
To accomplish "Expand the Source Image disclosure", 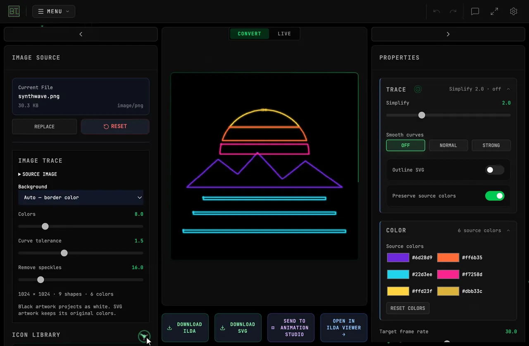I will (38, 174).
